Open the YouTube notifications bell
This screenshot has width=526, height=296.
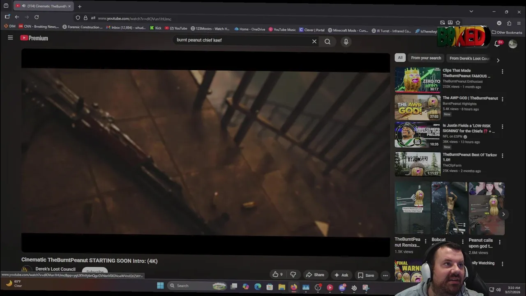(x=497, y=44)
